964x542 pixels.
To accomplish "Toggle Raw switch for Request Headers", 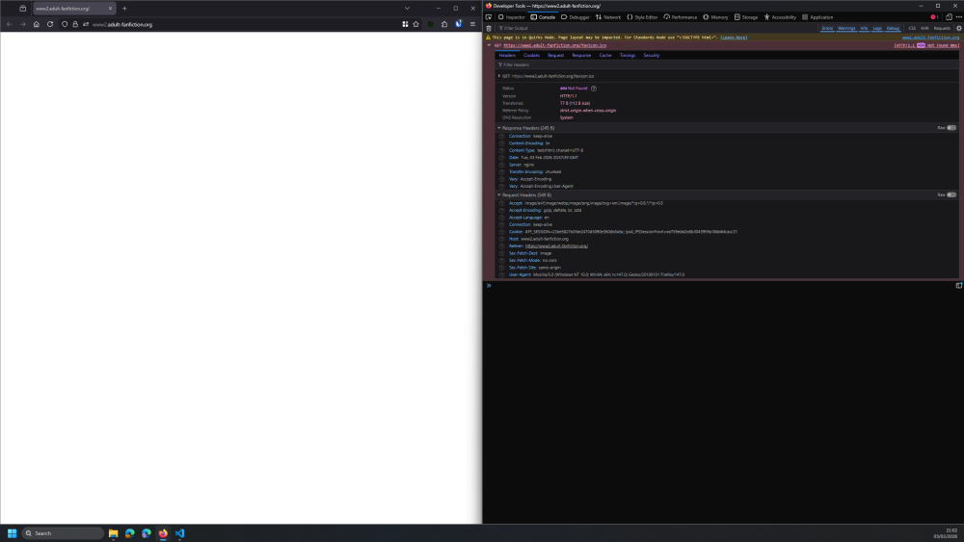I will point(951,194).
